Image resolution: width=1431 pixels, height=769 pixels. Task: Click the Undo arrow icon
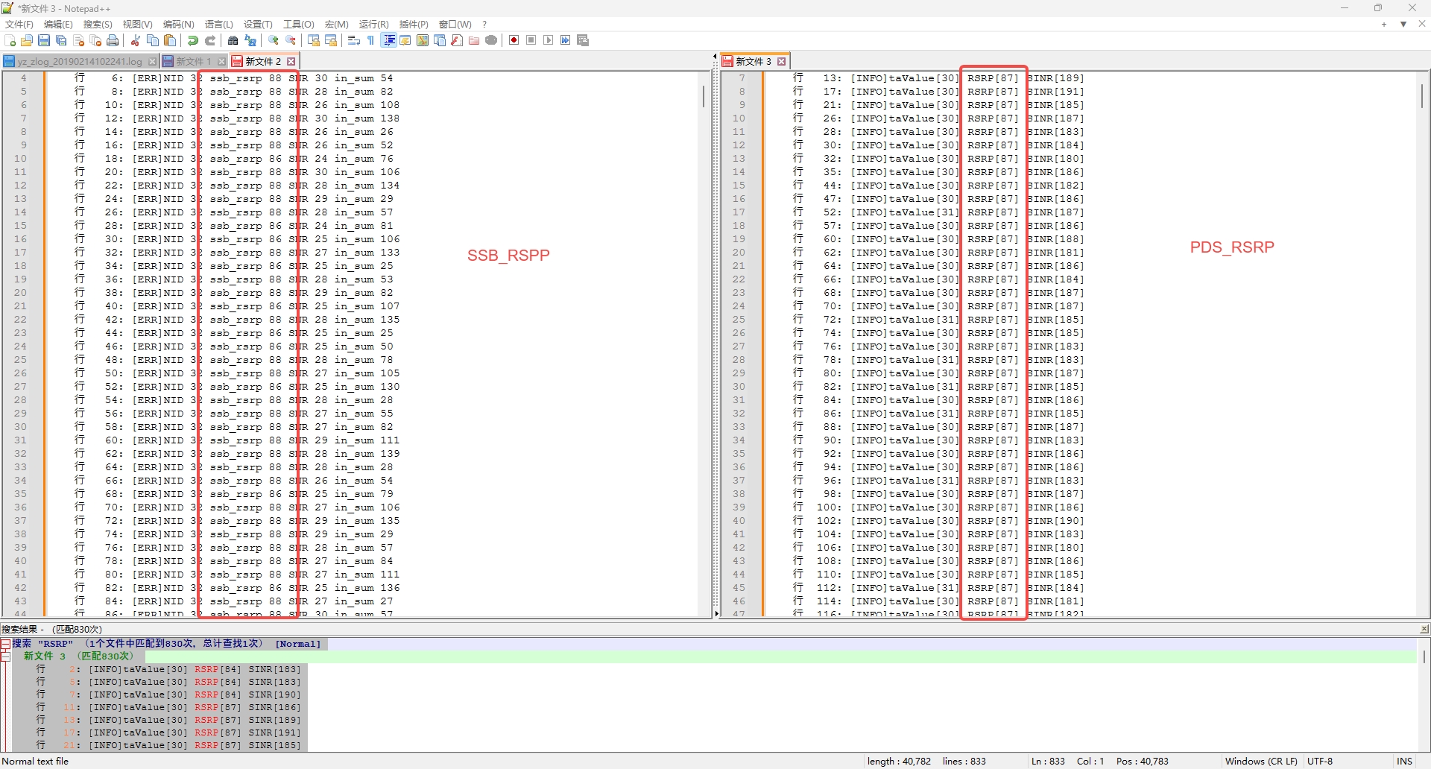[x=193, y=40]
